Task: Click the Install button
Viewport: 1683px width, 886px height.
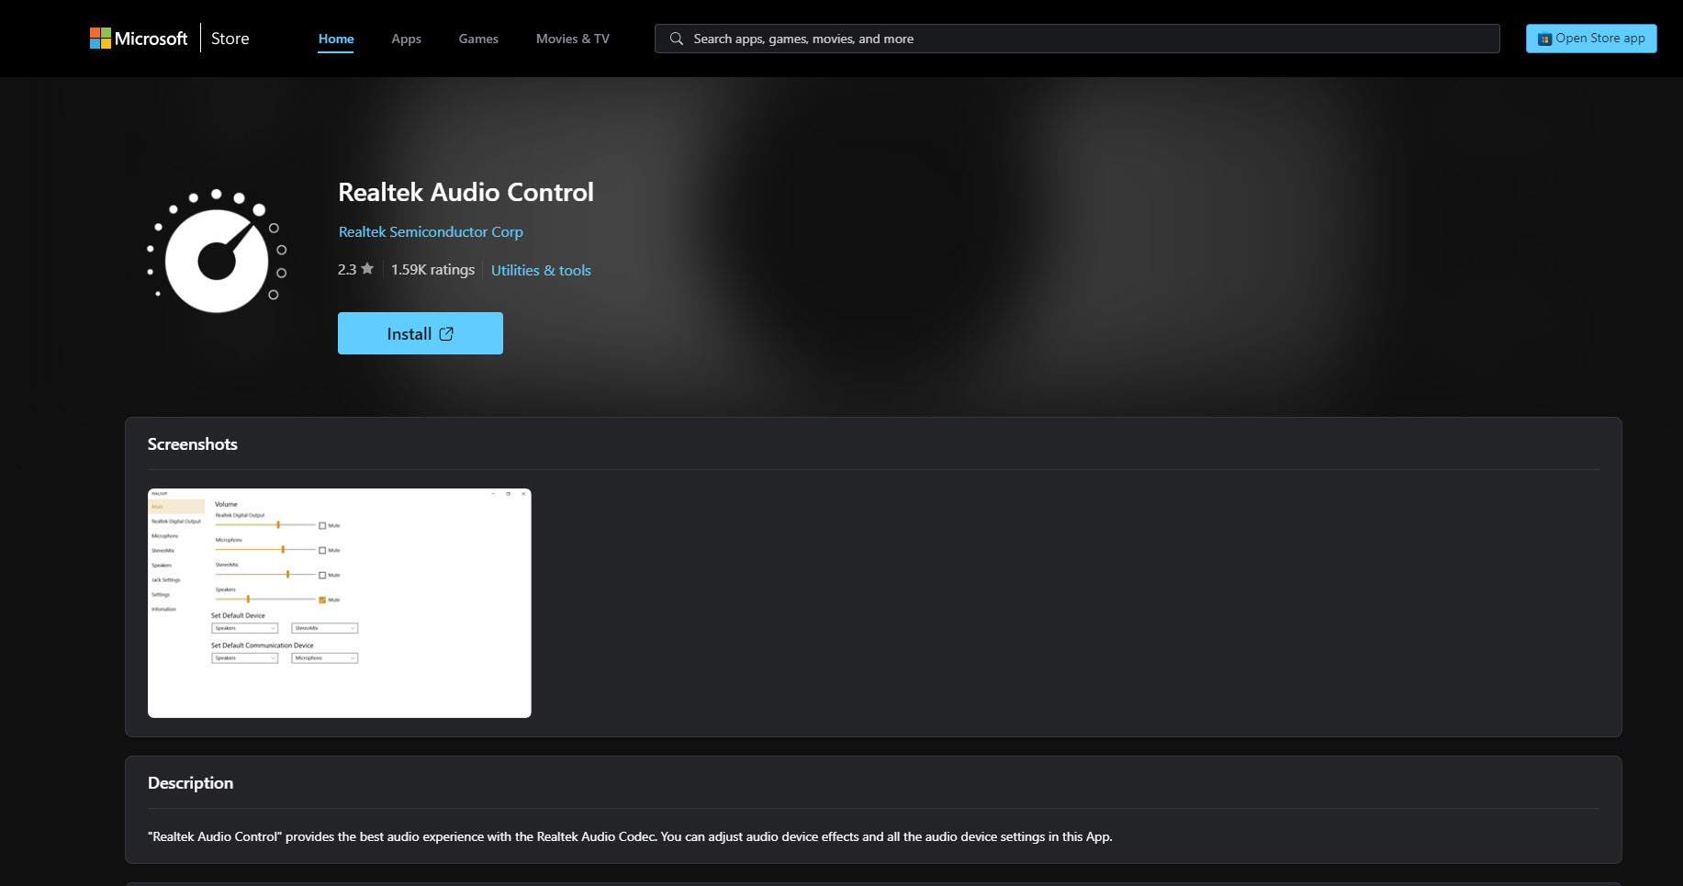Action: tap(420, 333)
